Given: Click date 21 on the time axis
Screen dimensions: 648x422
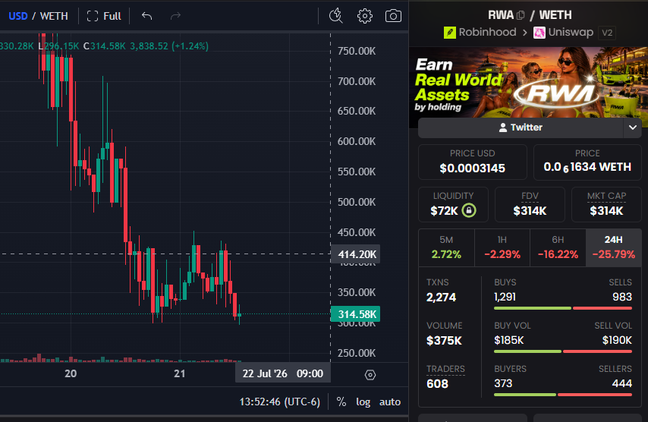Looking at the screenshot, I should tap(179, 373).
